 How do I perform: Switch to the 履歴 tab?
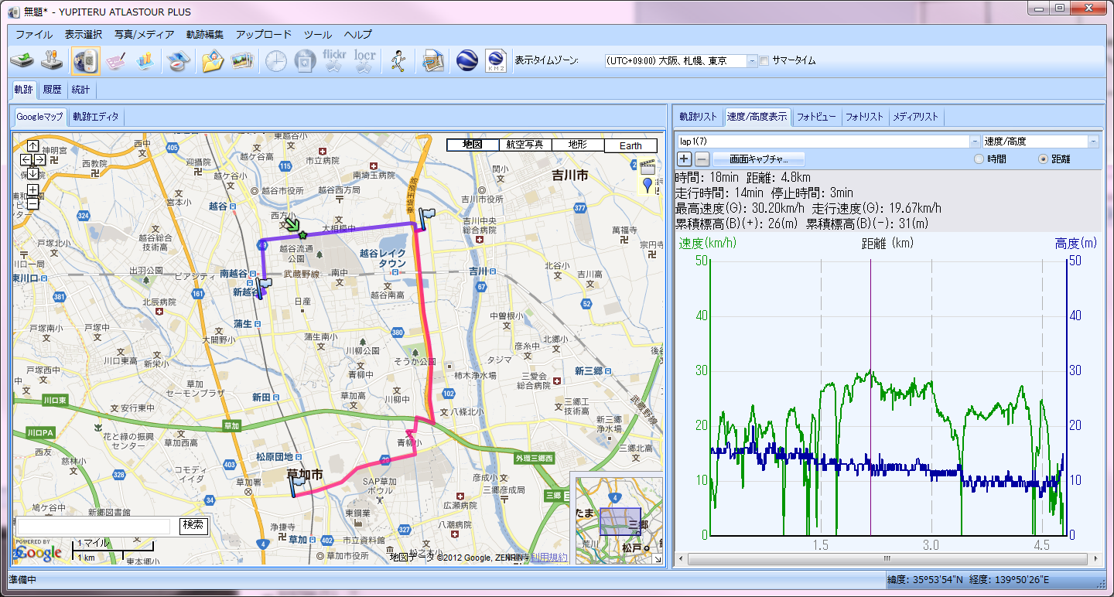point(53,90)
